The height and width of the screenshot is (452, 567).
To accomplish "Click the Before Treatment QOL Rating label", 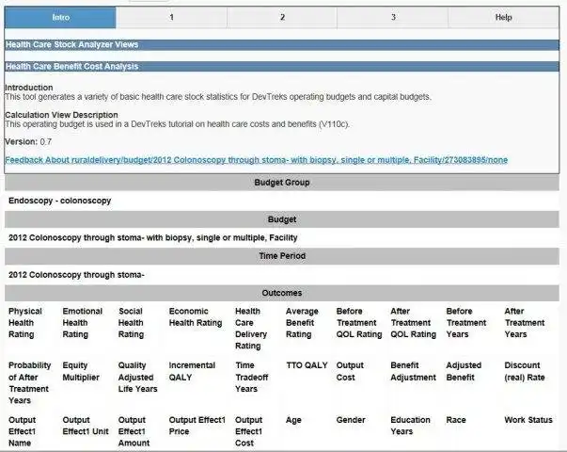I will (359, 323).
